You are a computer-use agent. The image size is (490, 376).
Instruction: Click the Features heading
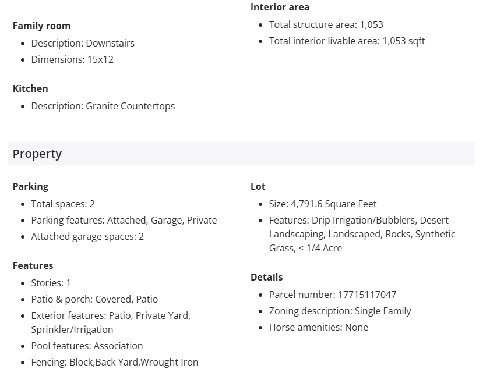(x=33, y=265)
